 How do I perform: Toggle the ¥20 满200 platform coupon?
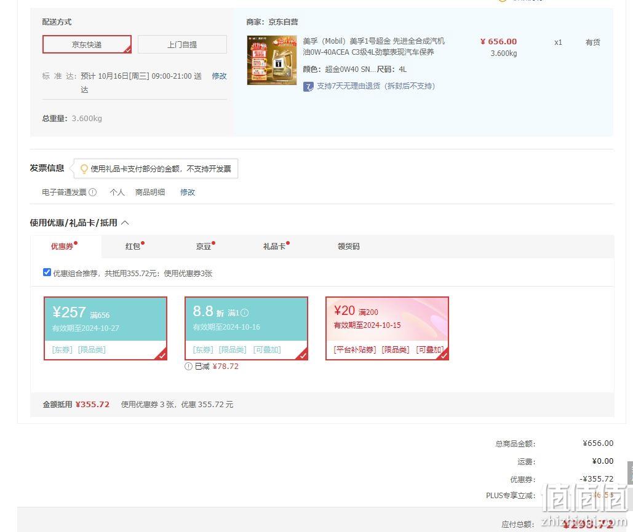click(387, 328)
